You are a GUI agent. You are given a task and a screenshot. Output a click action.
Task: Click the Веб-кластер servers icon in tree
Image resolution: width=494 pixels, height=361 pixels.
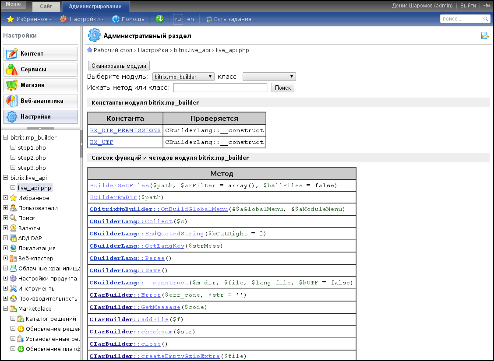[x=13, y=258]
